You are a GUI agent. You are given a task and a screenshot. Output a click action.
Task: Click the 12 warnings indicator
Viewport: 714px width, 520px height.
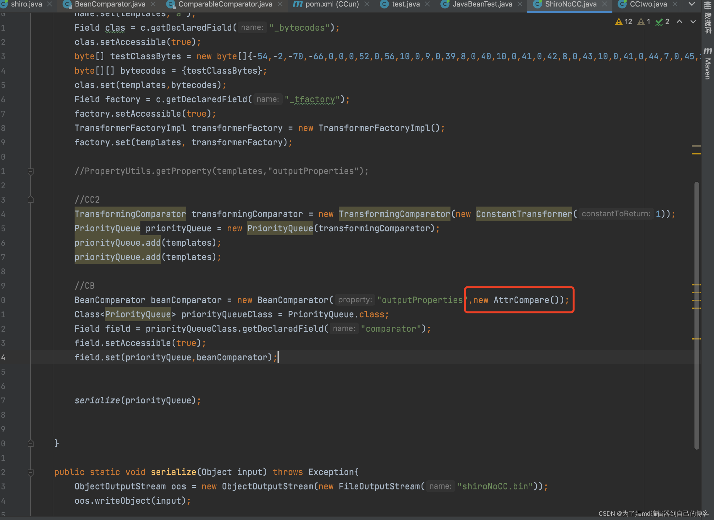[623, 22]
